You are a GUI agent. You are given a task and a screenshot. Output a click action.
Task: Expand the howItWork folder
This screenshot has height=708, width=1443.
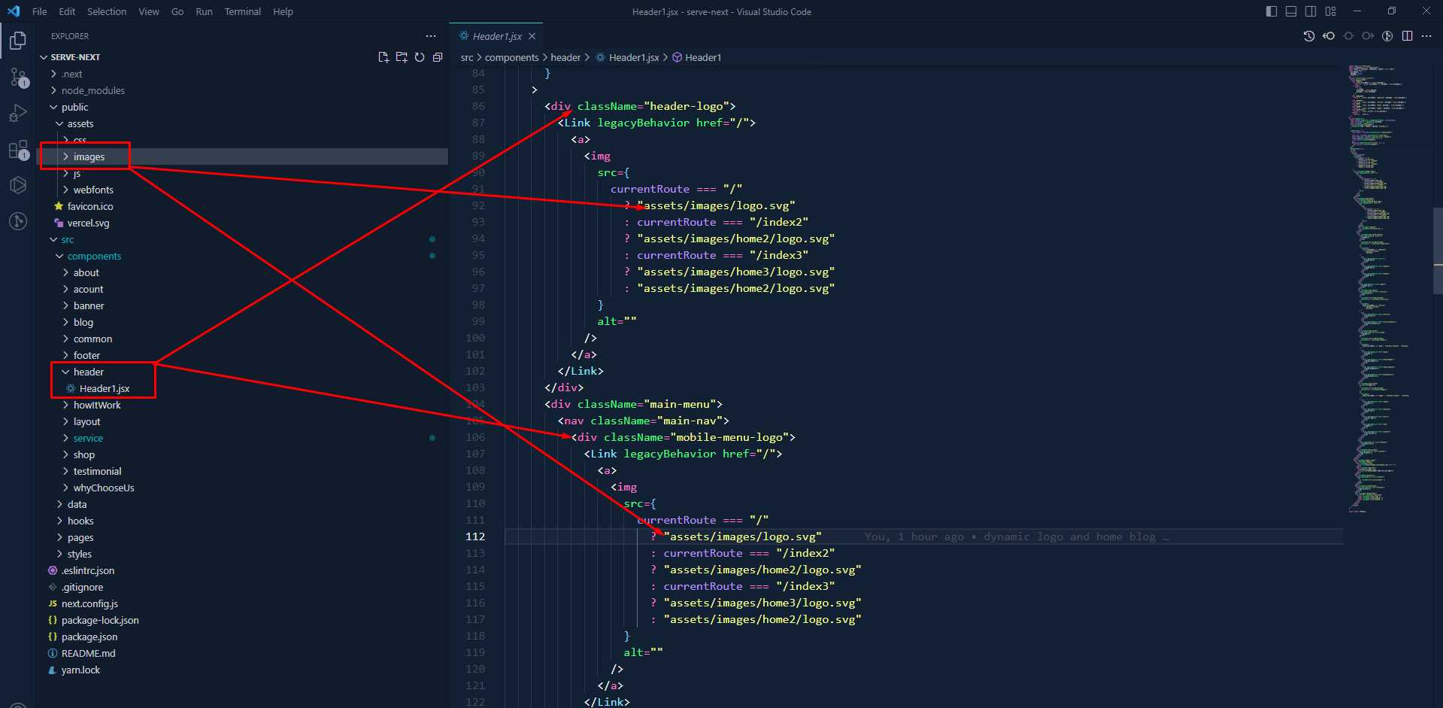[x=242, y=405]
